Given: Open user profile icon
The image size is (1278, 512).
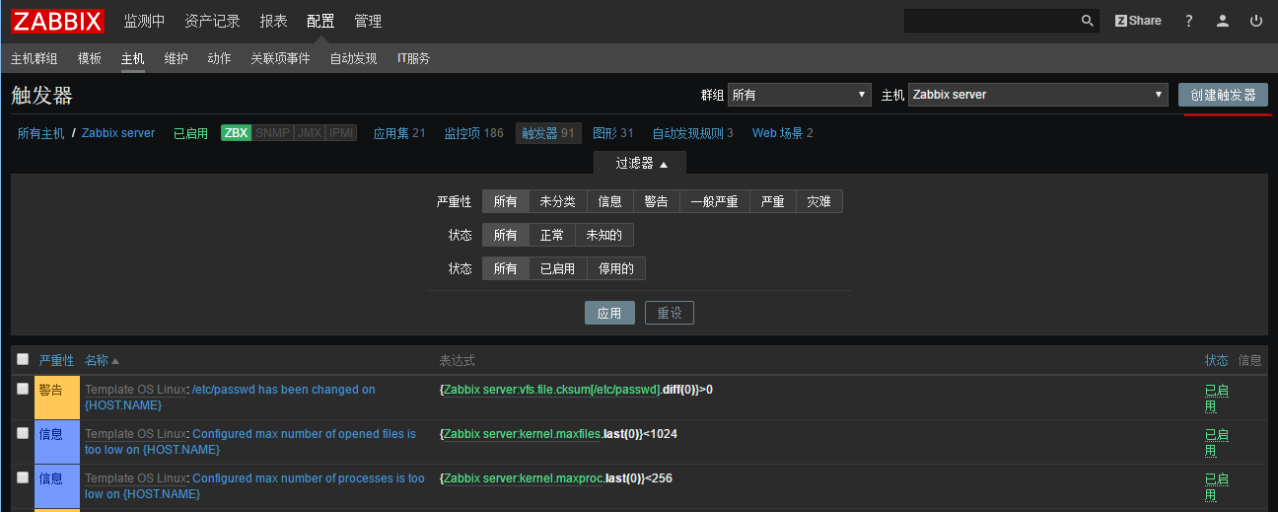Looking at the screenshot, I should [x=1223, y=21].
